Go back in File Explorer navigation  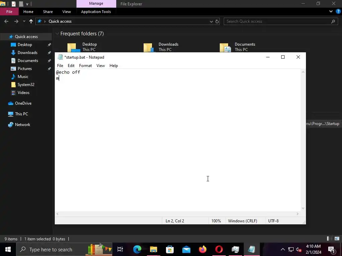6,21
